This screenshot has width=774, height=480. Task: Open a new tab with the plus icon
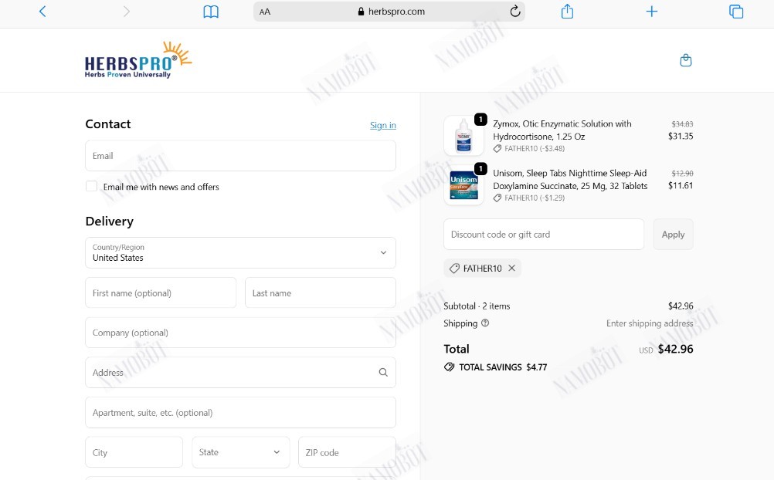tap(652, 12)
